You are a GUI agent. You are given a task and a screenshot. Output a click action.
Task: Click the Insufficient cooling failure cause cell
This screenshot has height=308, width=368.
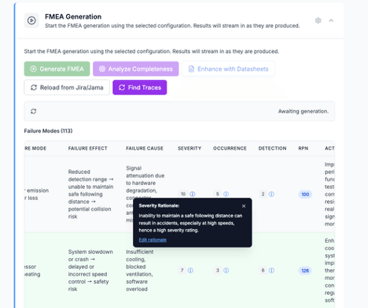click(x=140, y=270)
